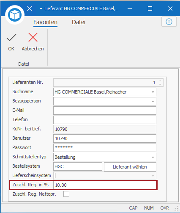
Task: Switch to the Datei ribbon tab
Action: tap(79, 22)
